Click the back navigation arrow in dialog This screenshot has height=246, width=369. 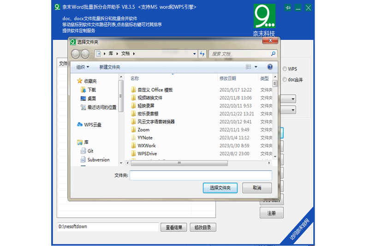coord(76,54)
